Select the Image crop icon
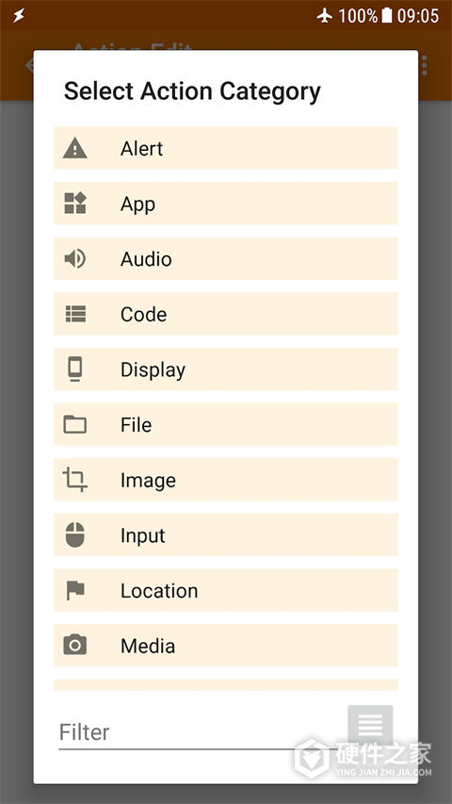Screen dimensions: 452x804 pyautogui.click(x=74, y=480)
